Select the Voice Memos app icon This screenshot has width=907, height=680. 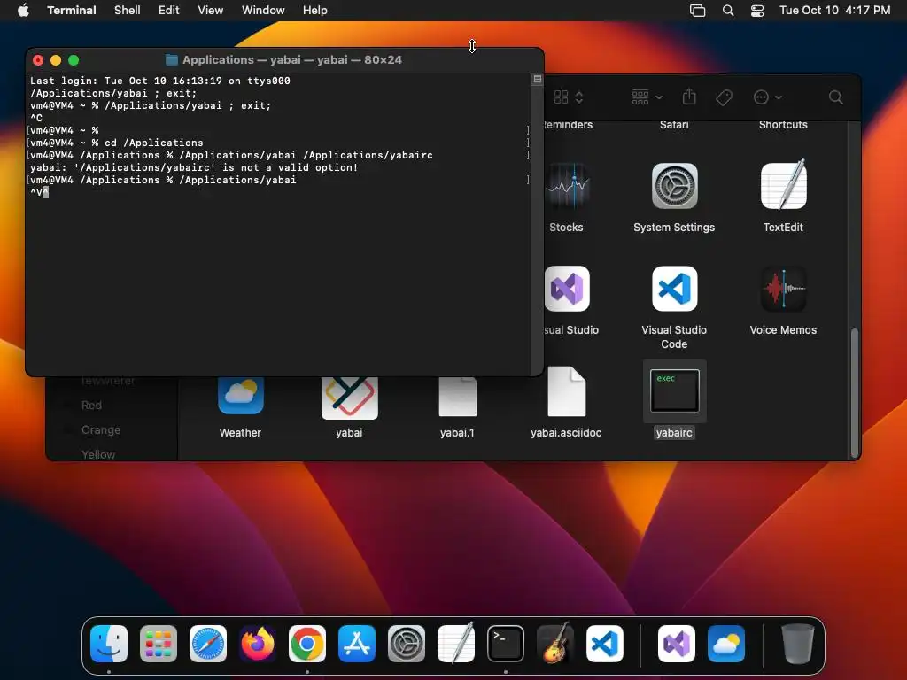(783, 289)
